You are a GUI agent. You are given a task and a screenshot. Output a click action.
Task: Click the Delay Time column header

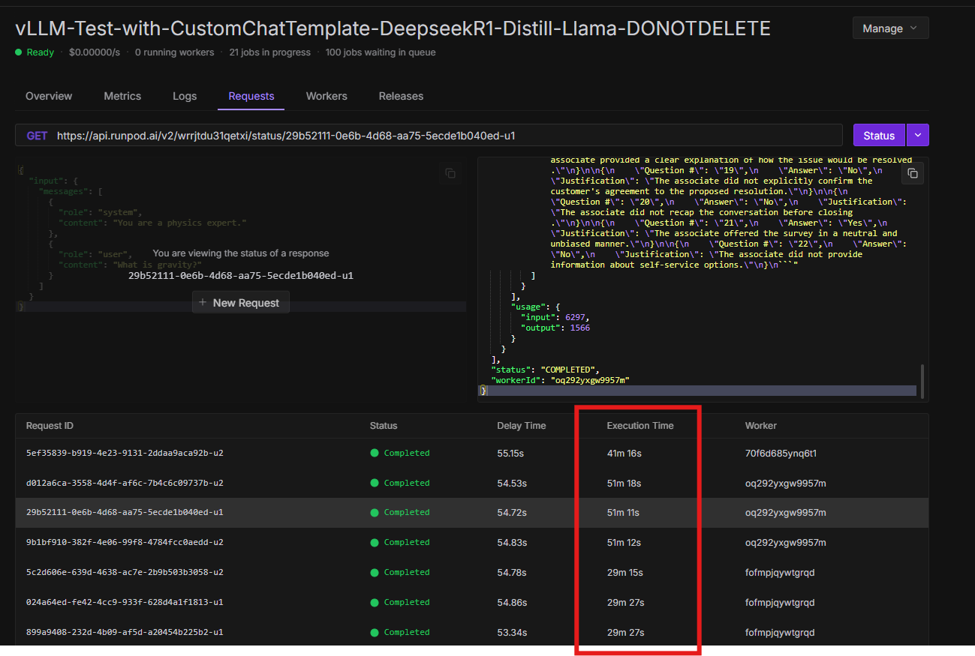(x=522, y=426)
